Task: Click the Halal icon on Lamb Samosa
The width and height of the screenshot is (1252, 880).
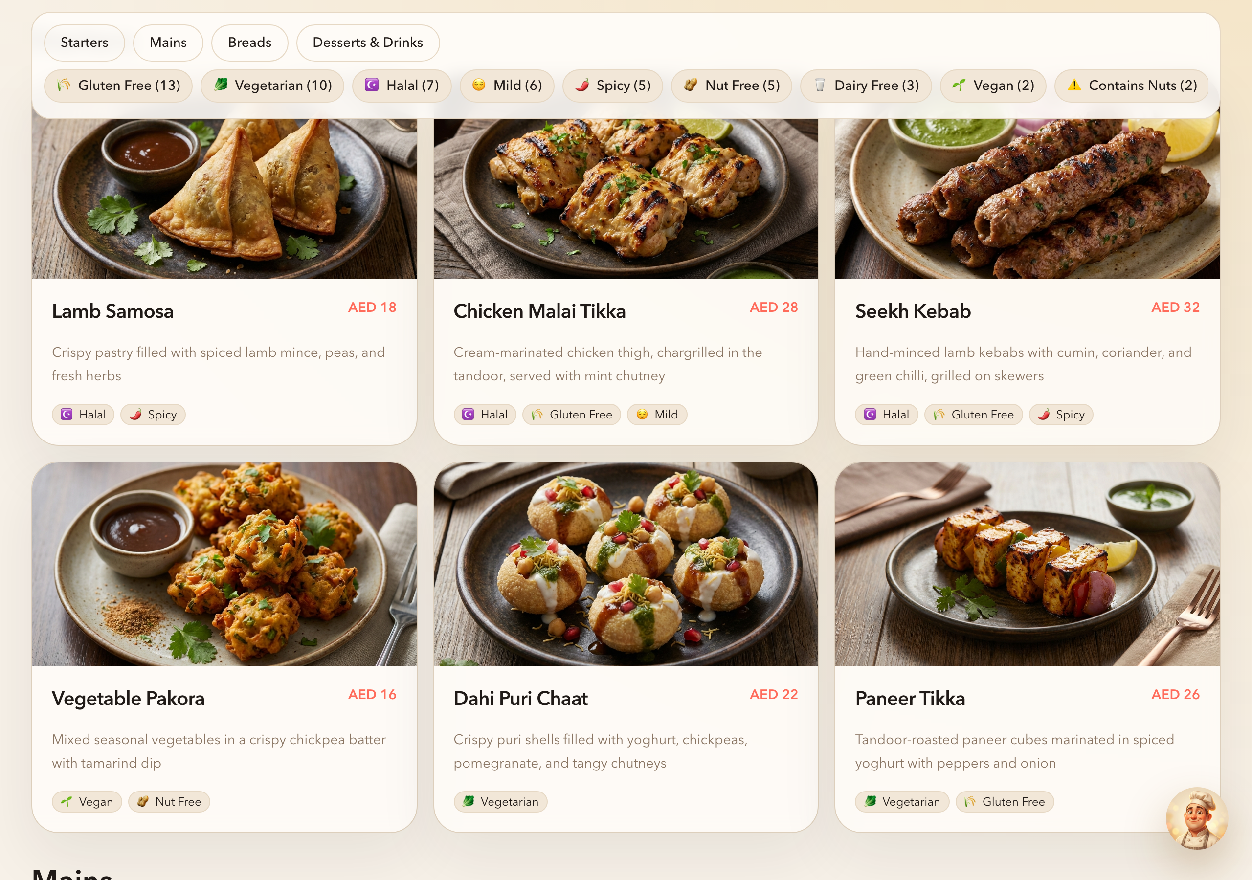Action: coord(67,415)
